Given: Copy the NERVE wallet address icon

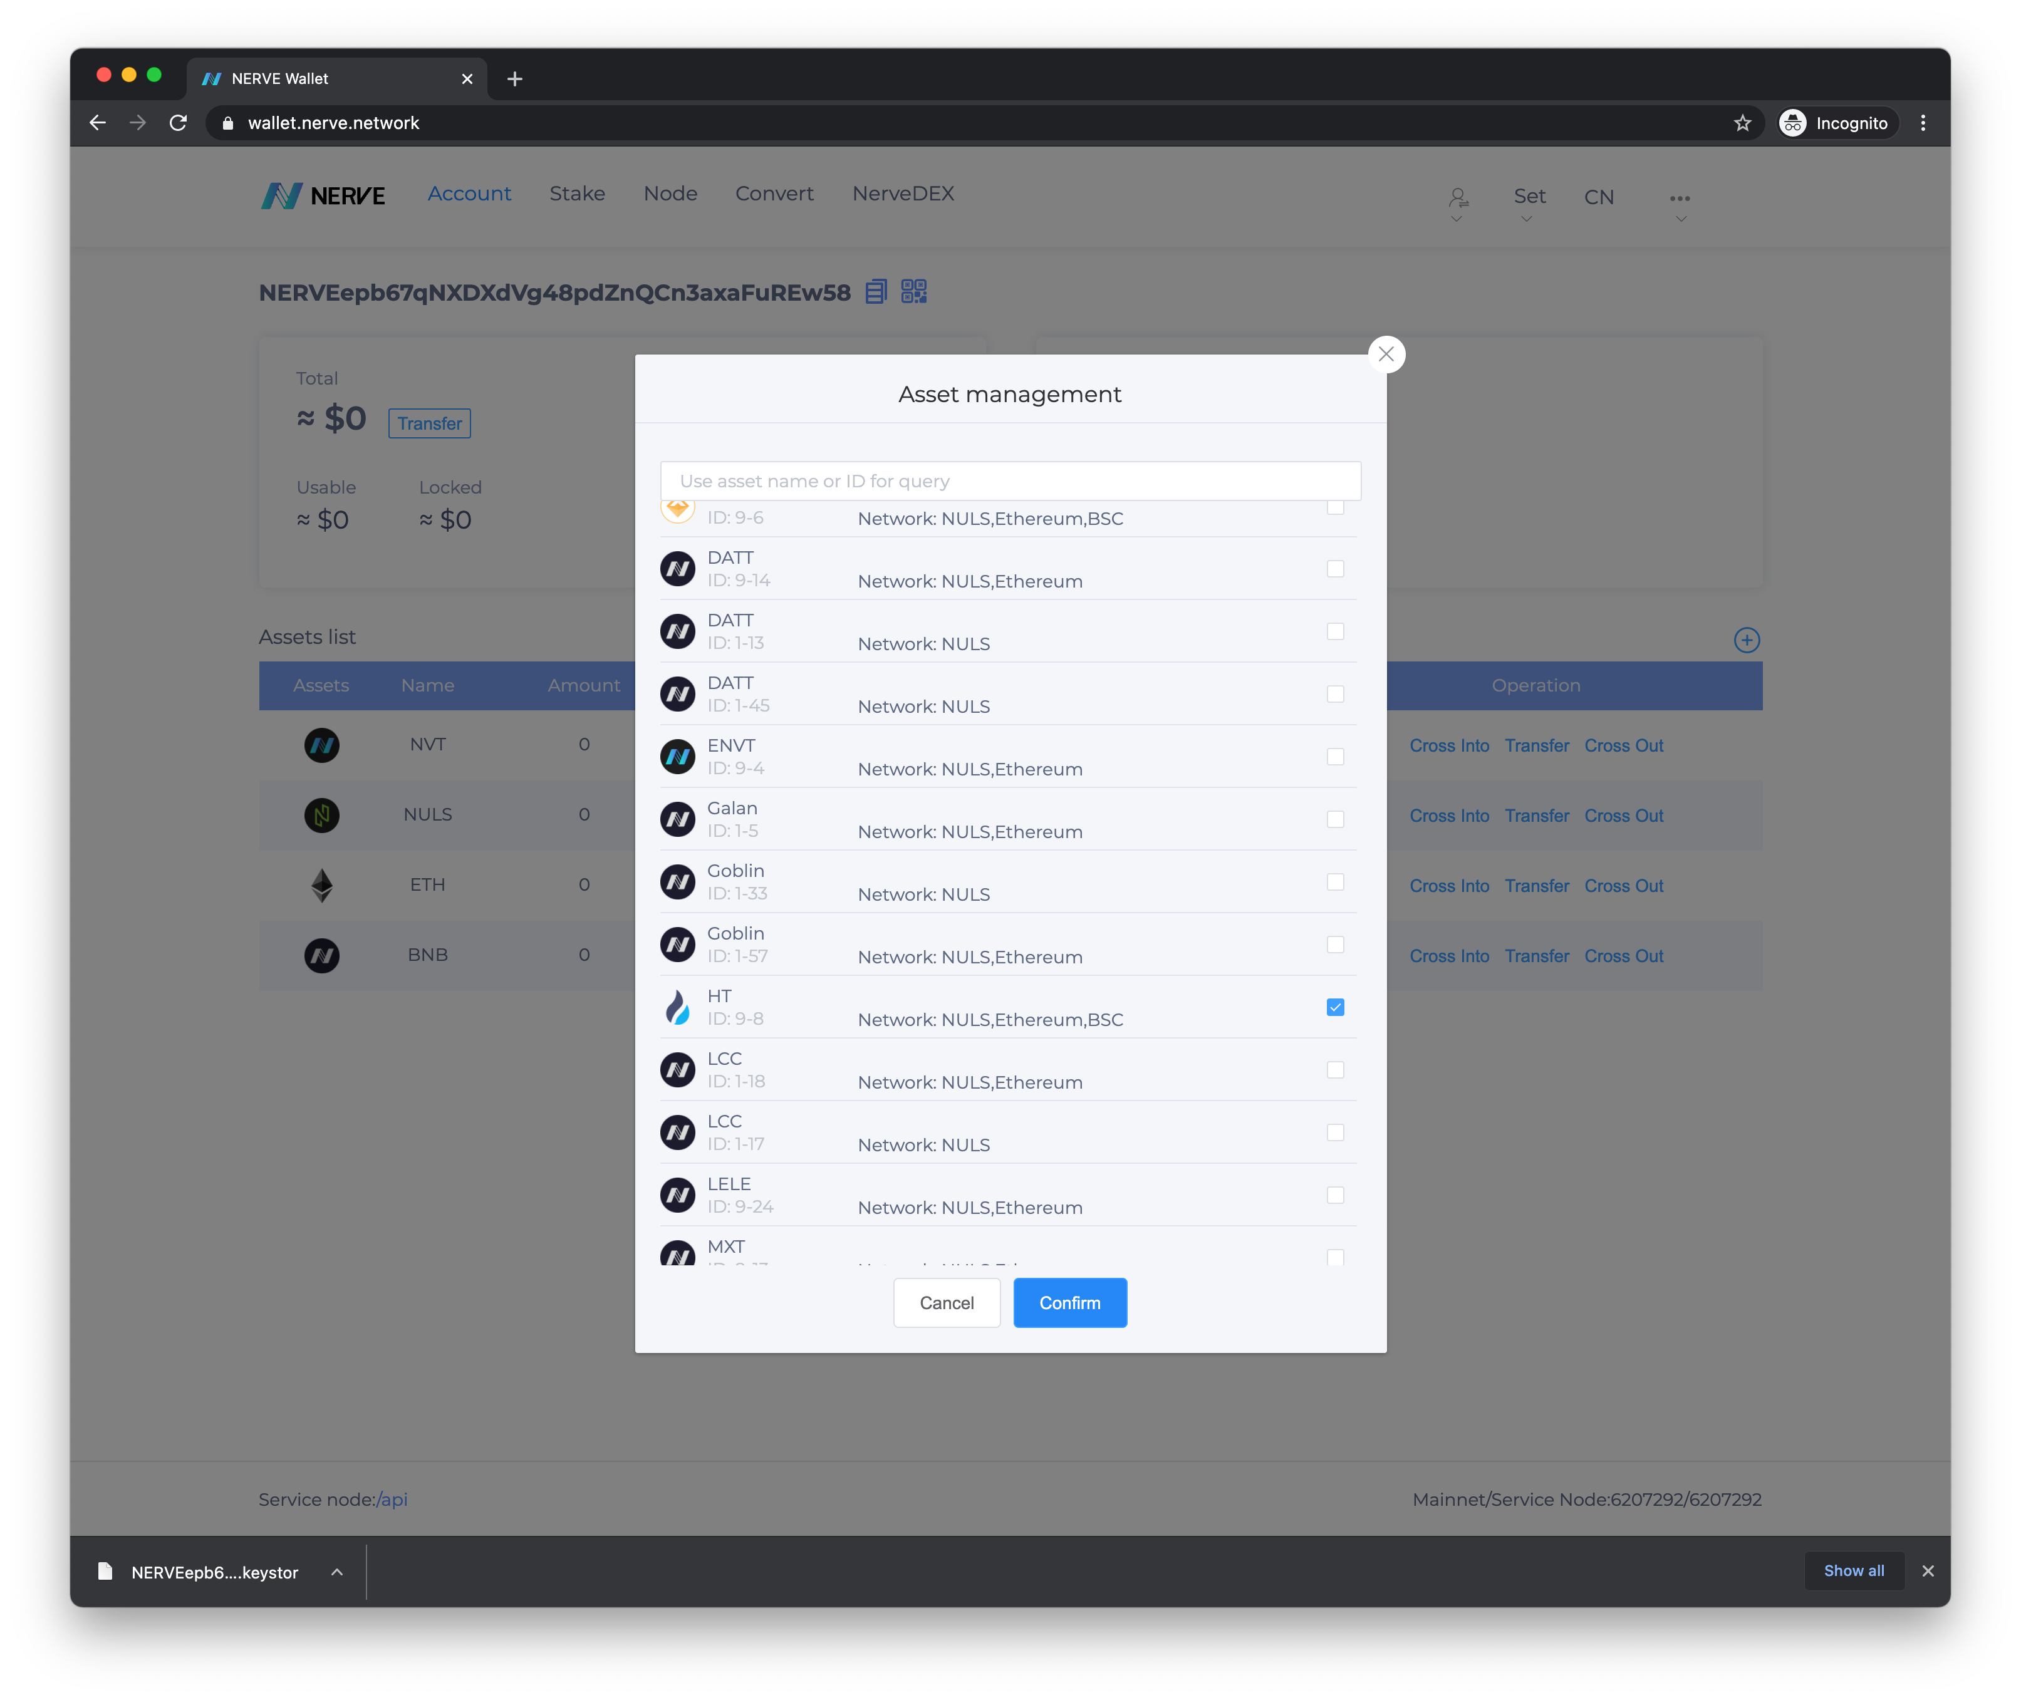Looking at the screenshot, I should 875,292.
